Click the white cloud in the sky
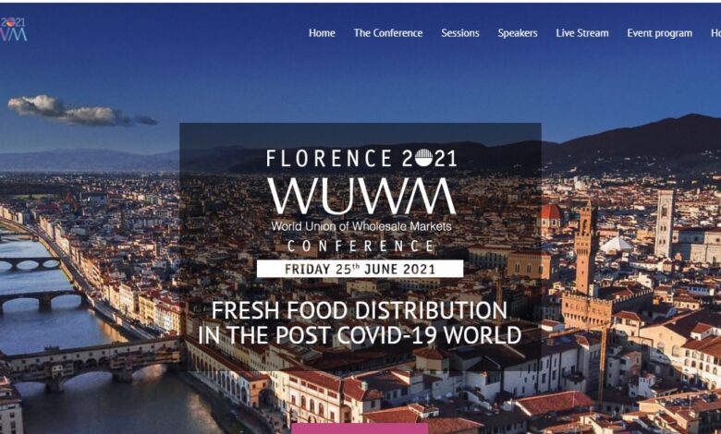The height and width of the screenshot is (434, 721). click(80, 111)
